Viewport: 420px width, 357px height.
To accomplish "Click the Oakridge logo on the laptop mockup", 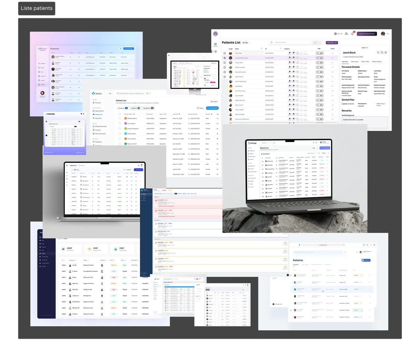I will point(252,143).
